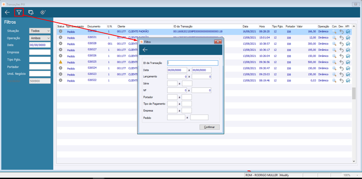Open consult magnifier for row 10:38:57
362x179 pixels.
334,44
